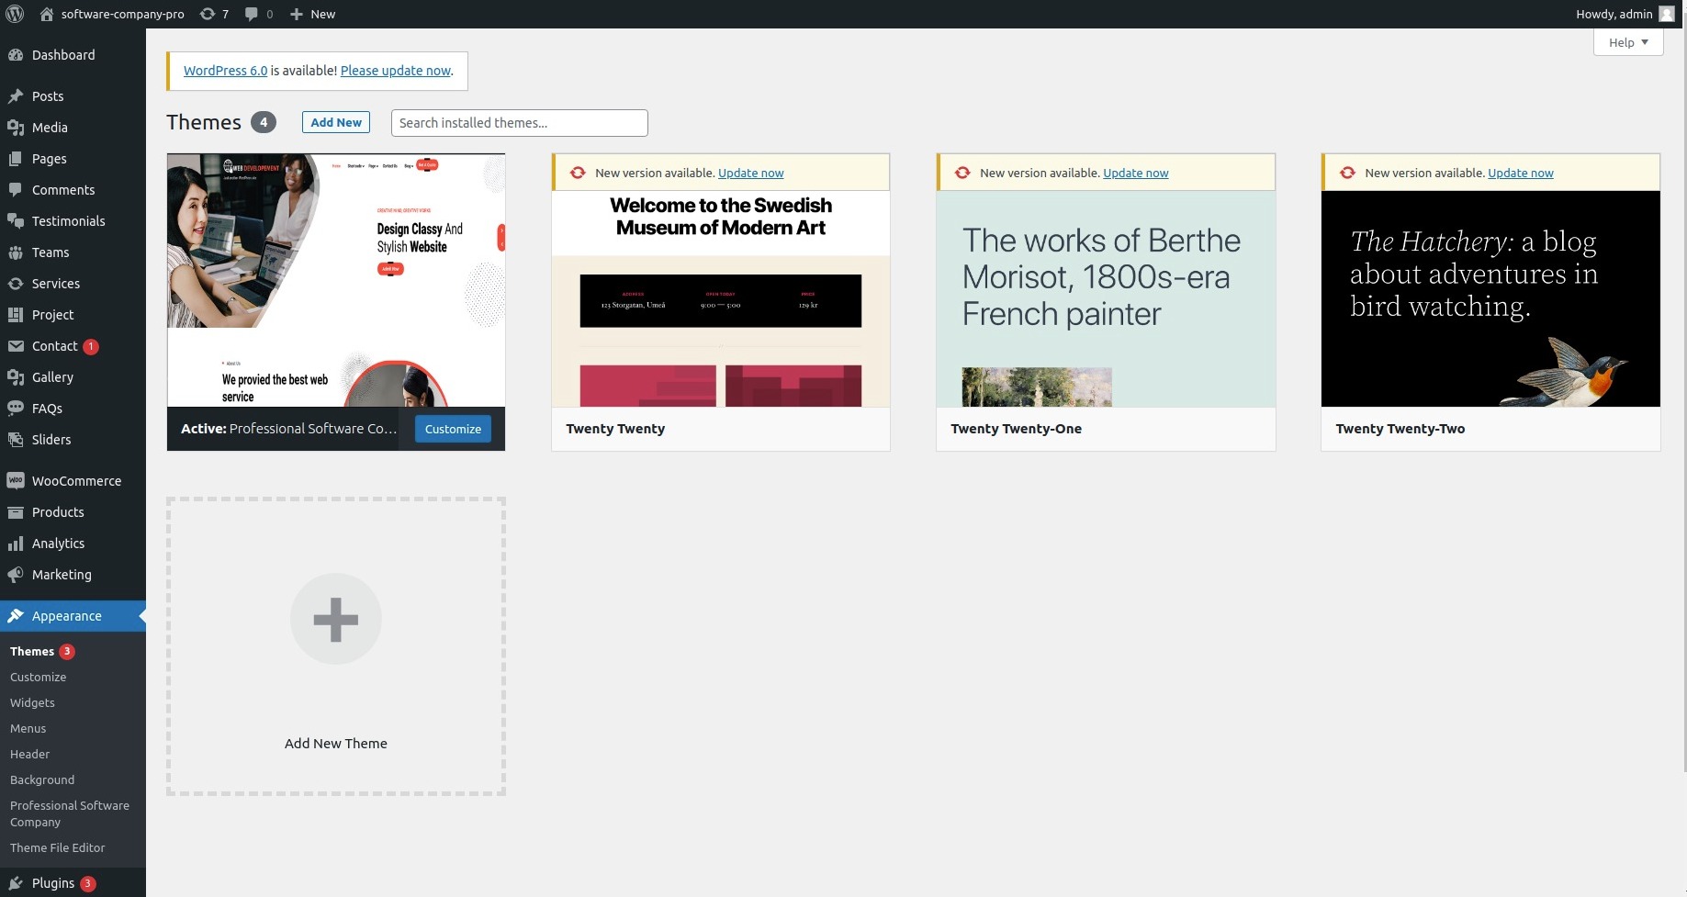Screen dimensions: 1687x897
Task: Open Twenty Twenty-Two theme screenshot
Action: 1490,298
